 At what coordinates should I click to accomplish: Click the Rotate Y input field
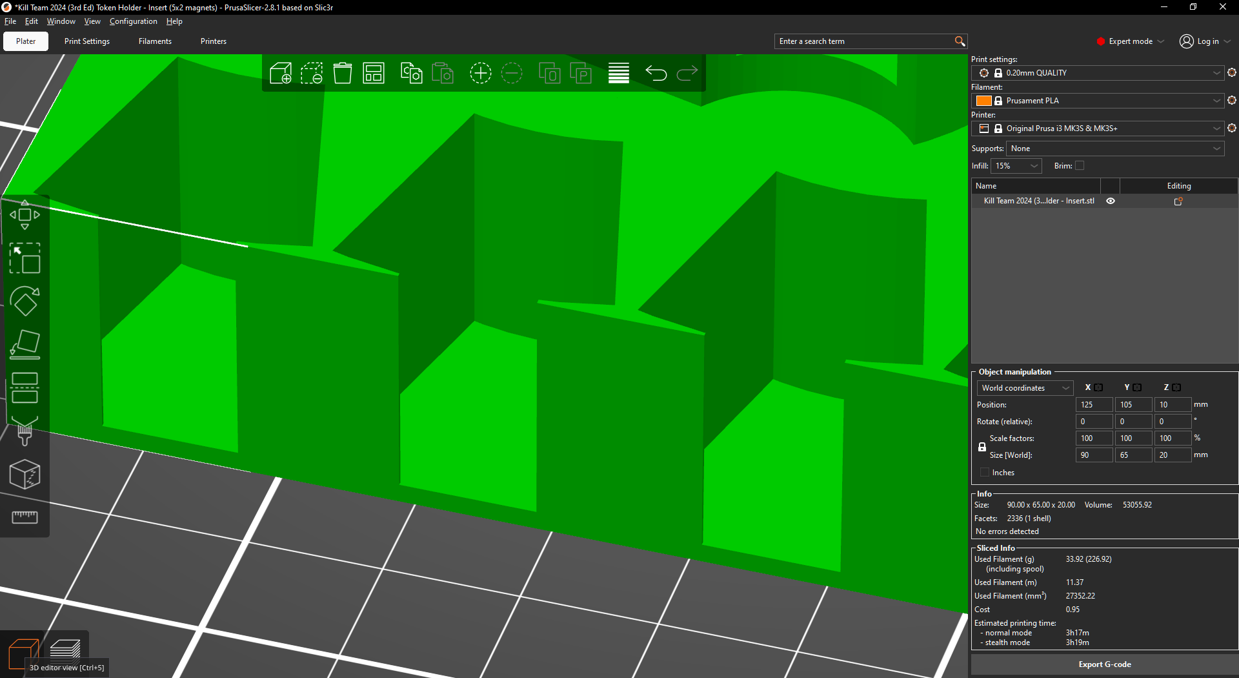(x=1133, y=422)
